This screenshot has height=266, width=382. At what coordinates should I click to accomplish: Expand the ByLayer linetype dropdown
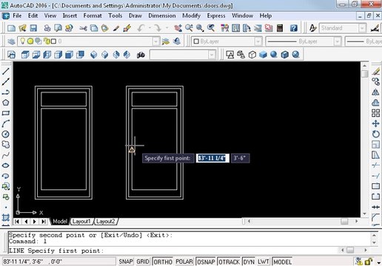pyautogui.click(x=338, y=41)
